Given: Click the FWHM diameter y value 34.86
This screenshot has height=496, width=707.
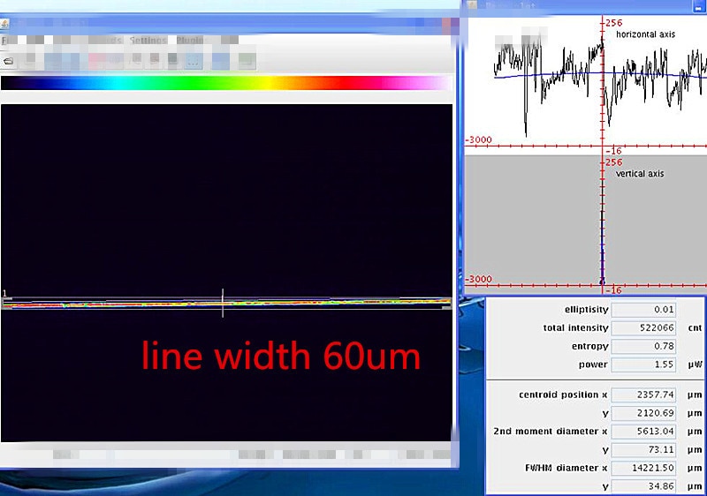Looking at the screenshot, I should tap(643, 486).
